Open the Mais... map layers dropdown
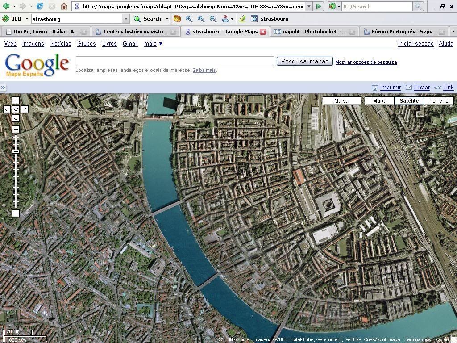The width and height of the screenshot is (457, 343). 342,100
